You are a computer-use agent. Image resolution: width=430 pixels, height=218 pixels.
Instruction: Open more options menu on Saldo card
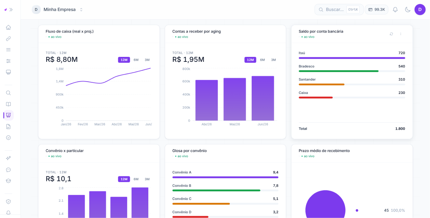[401, 34]
